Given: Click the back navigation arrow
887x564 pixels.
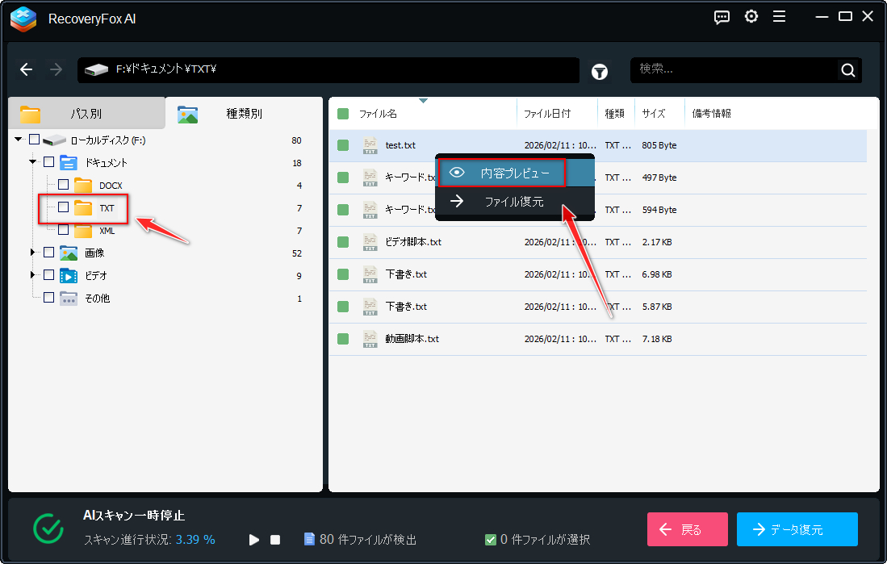Looking at the screenshot, I should [27, 70].
